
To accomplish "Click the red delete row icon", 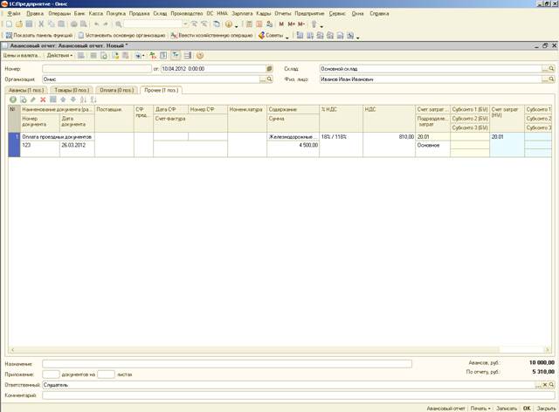I will 44,100.
